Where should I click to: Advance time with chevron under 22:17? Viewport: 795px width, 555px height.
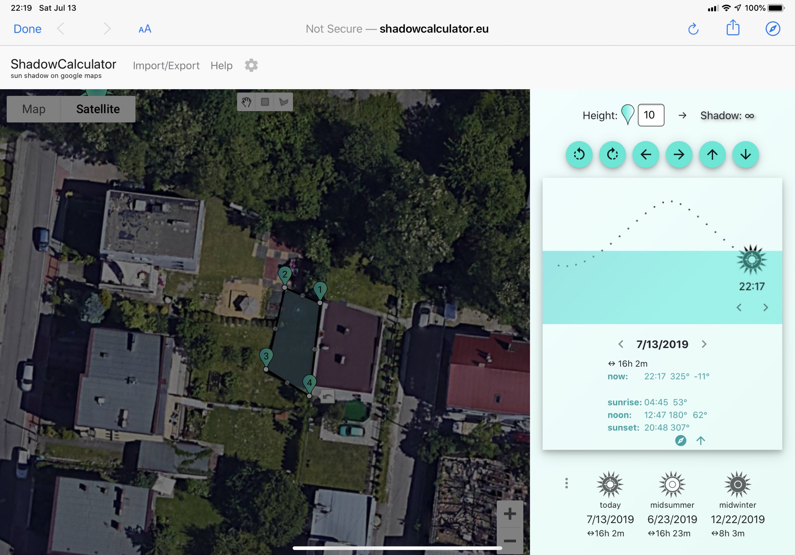click(x=765, y=308)
